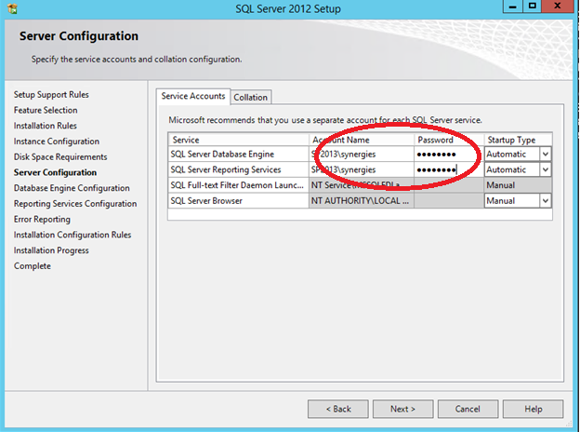Go to Complete step
The width and height of the screenshot is (580, 432).
pyautogui.click(x=33, y=265)
